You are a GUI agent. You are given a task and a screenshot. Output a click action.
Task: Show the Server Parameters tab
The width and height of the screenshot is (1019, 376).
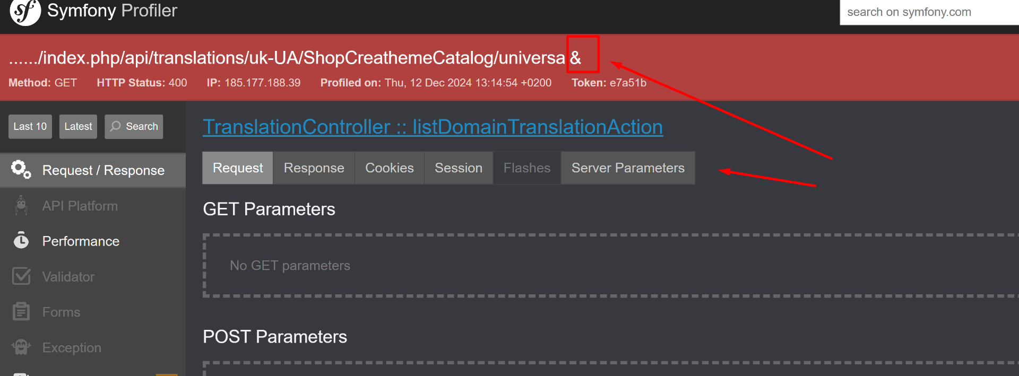point(627,168)
